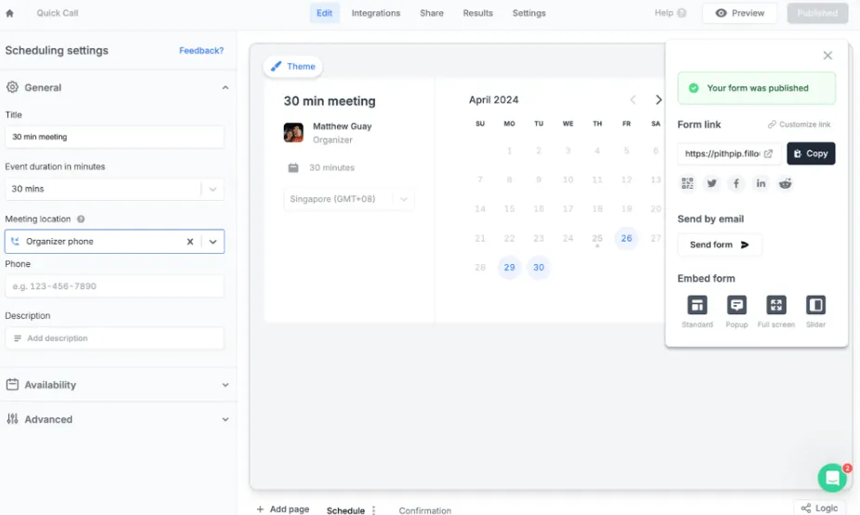Viewport: 860px width, 515px height.
Task: Share form on Reddit
Action: point(786,183)
